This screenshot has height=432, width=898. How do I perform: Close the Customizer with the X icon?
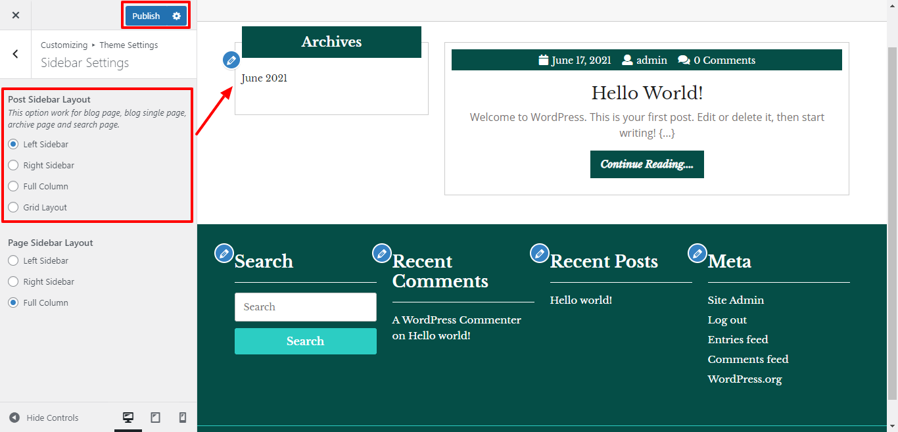[16, 15]
